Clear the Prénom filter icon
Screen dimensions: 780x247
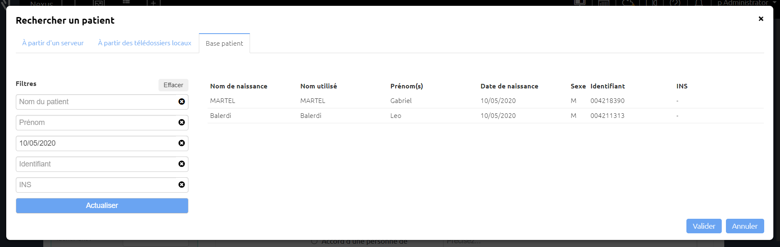pos(182,122)
